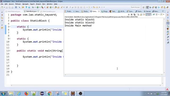Click the Last Edit Location arrow icon
The image size is (170, 96).
(x=94, y=7)
